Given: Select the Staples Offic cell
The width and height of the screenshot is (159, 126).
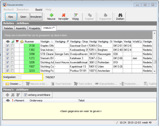Looking at the screenshot, I should coord(47,46).
